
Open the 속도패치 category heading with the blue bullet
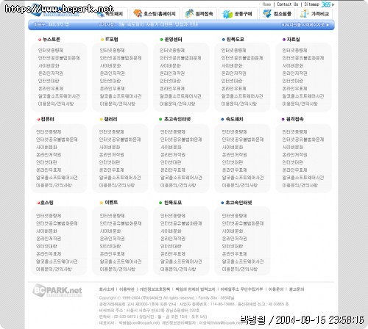click(234, 119)
